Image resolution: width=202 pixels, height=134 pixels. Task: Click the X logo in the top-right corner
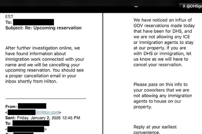coord(184,6)
